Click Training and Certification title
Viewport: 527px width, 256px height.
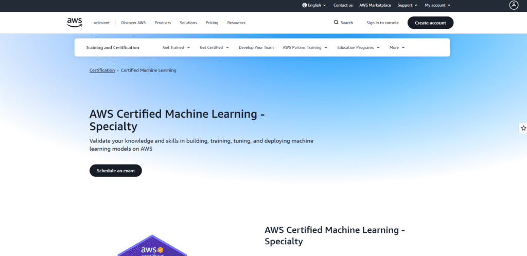click(x=112, y=47)
